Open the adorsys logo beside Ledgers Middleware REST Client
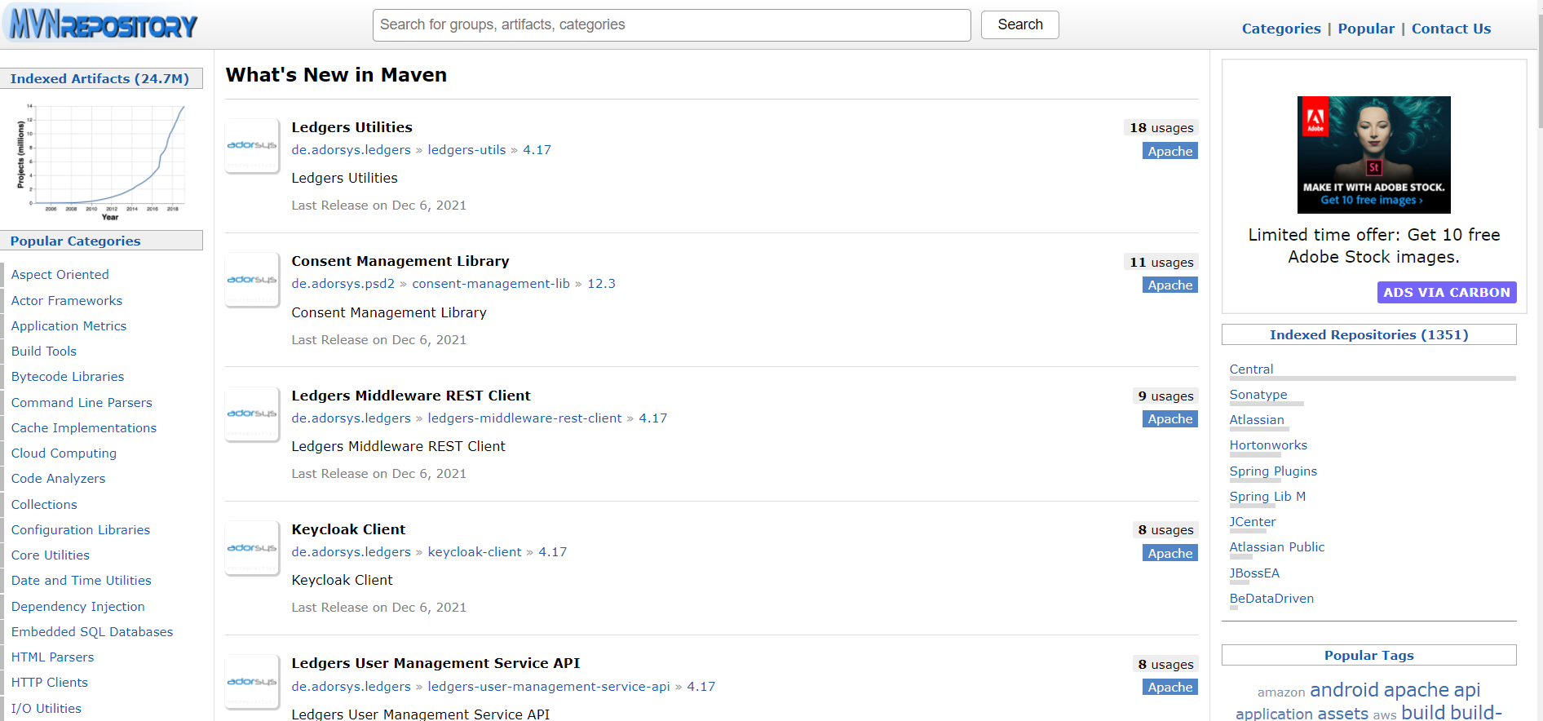The height and width of the screenshot is (721, 1543). coord(252,414)
